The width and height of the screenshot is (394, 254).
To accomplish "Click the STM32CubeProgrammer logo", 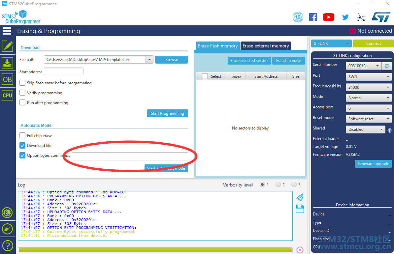I will [21, 17].
